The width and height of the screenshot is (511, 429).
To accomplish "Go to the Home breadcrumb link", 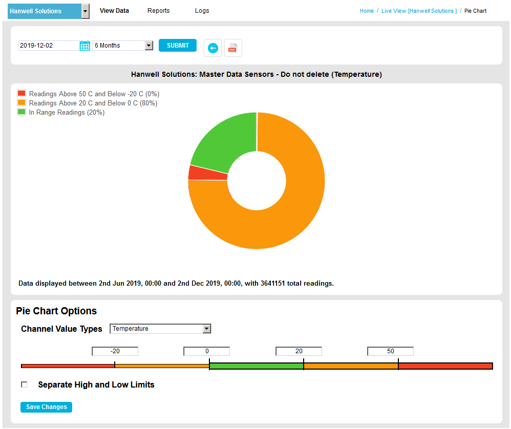I will click(367, 11).
